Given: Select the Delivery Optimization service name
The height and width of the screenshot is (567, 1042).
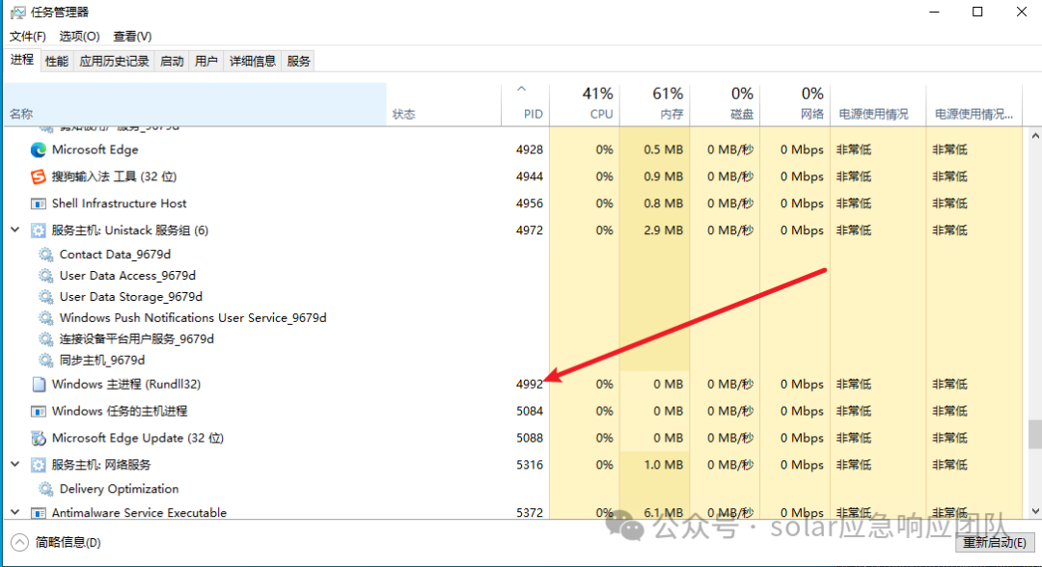Looking at the screenshot, I should [119, 489].
